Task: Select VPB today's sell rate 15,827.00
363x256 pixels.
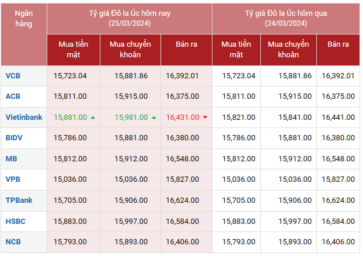Action: (x=183, y=179)
